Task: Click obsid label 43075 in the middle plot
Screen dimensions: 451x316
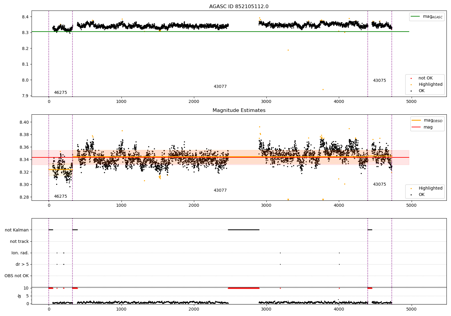Action: coord(379,184)
